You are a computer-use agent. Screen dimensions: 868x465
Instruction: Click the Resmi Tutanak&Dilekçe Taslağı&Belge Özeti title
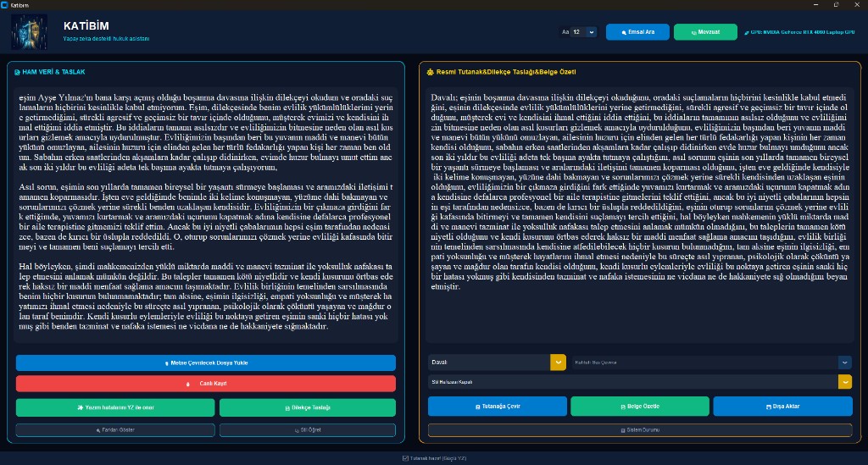505,72
